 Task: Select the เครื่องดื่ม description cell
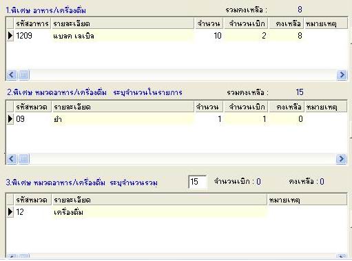159,212
